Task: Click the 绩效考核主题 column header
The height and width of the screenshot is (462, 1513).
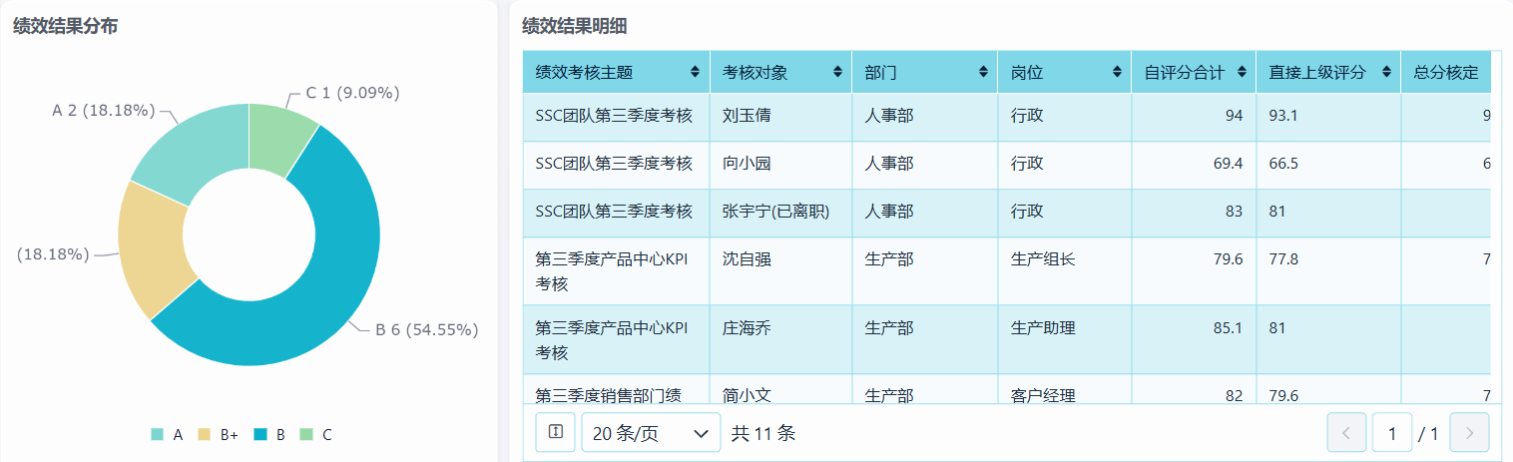Action: pos(616,72)
